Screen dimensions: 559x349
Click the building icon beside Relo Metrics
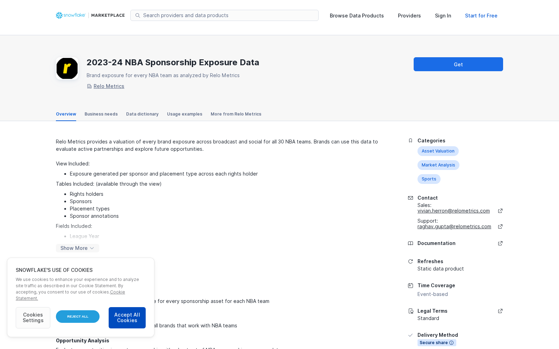point(89,86)
